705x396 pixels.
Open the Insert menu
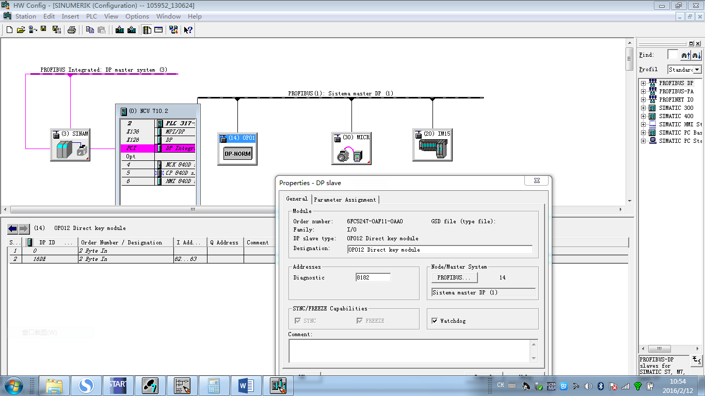pos(71,16)
